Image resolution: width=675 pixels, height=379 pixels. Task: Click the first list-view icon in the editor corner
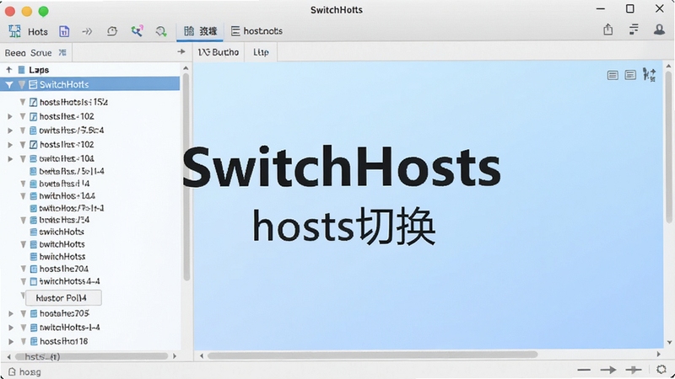coord(613,75)
